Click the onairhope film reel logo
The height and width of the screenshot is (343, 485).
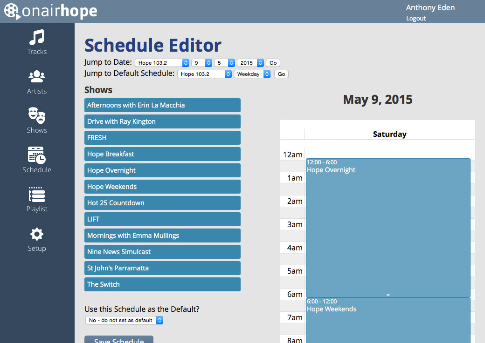coord(12,11)
